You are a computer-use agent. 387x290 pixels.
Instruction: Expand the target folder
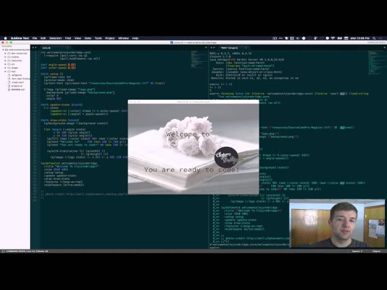point(5,68)
